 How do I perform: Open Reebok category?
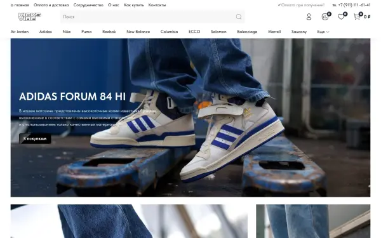point(109,32)
